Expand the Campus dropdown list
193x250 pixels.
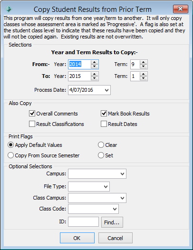(x=122, y=174)
